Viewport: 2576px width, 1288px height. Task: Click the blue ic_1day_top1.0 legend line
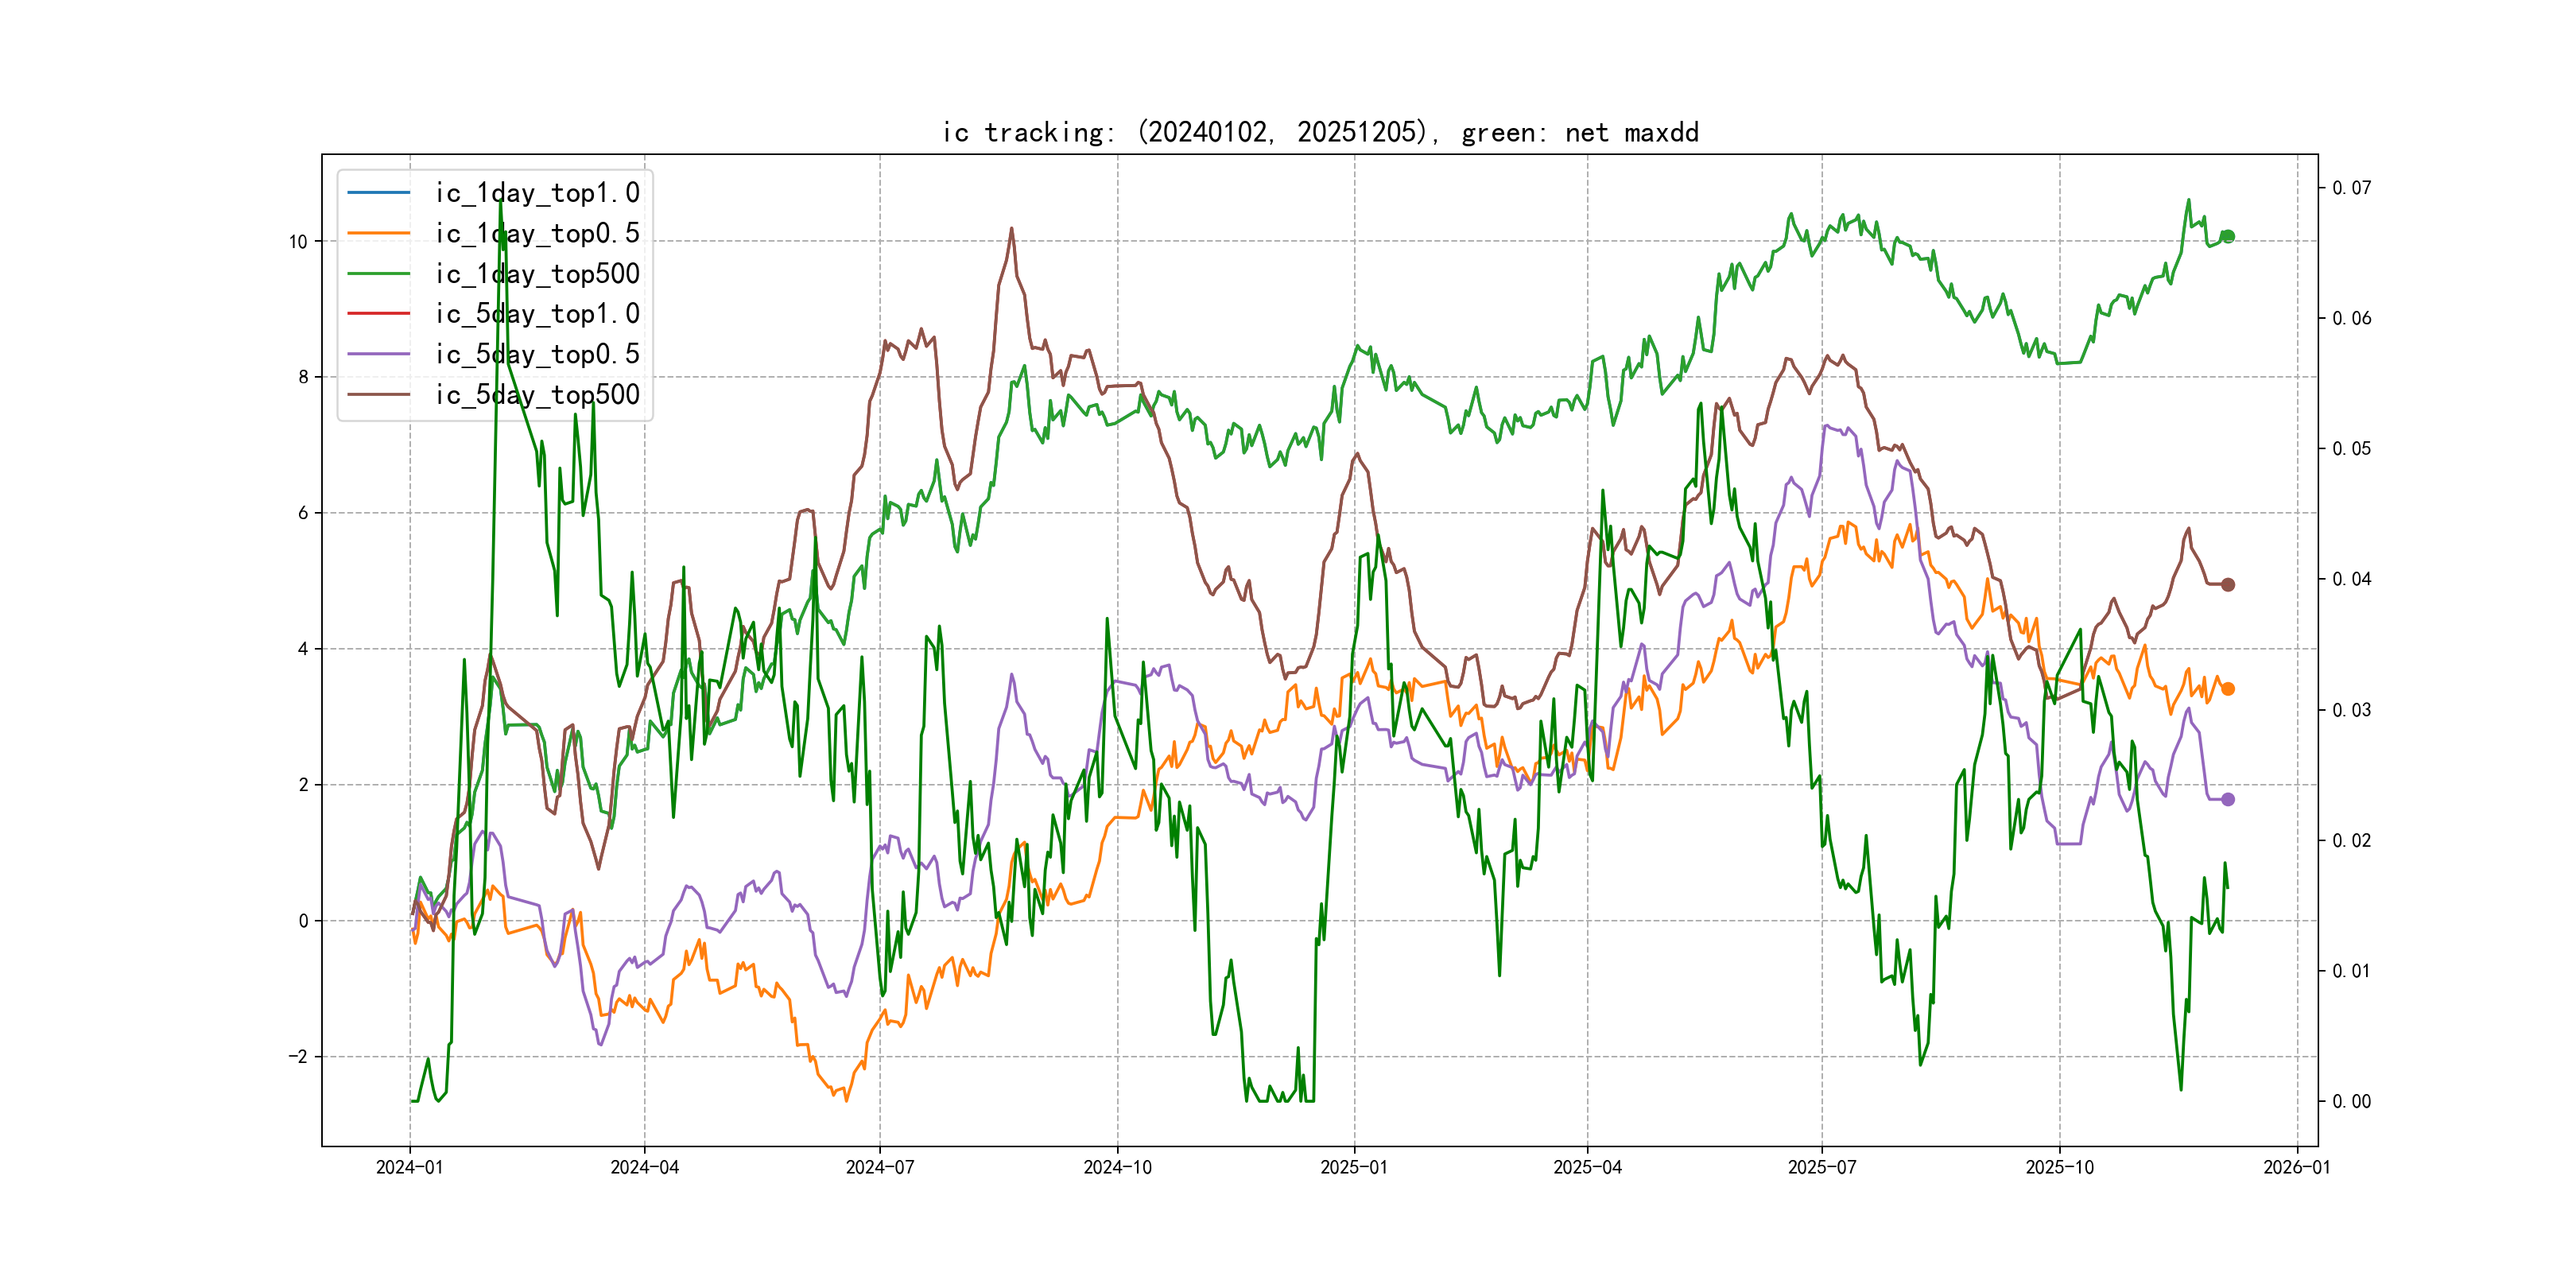pos(378,192)
